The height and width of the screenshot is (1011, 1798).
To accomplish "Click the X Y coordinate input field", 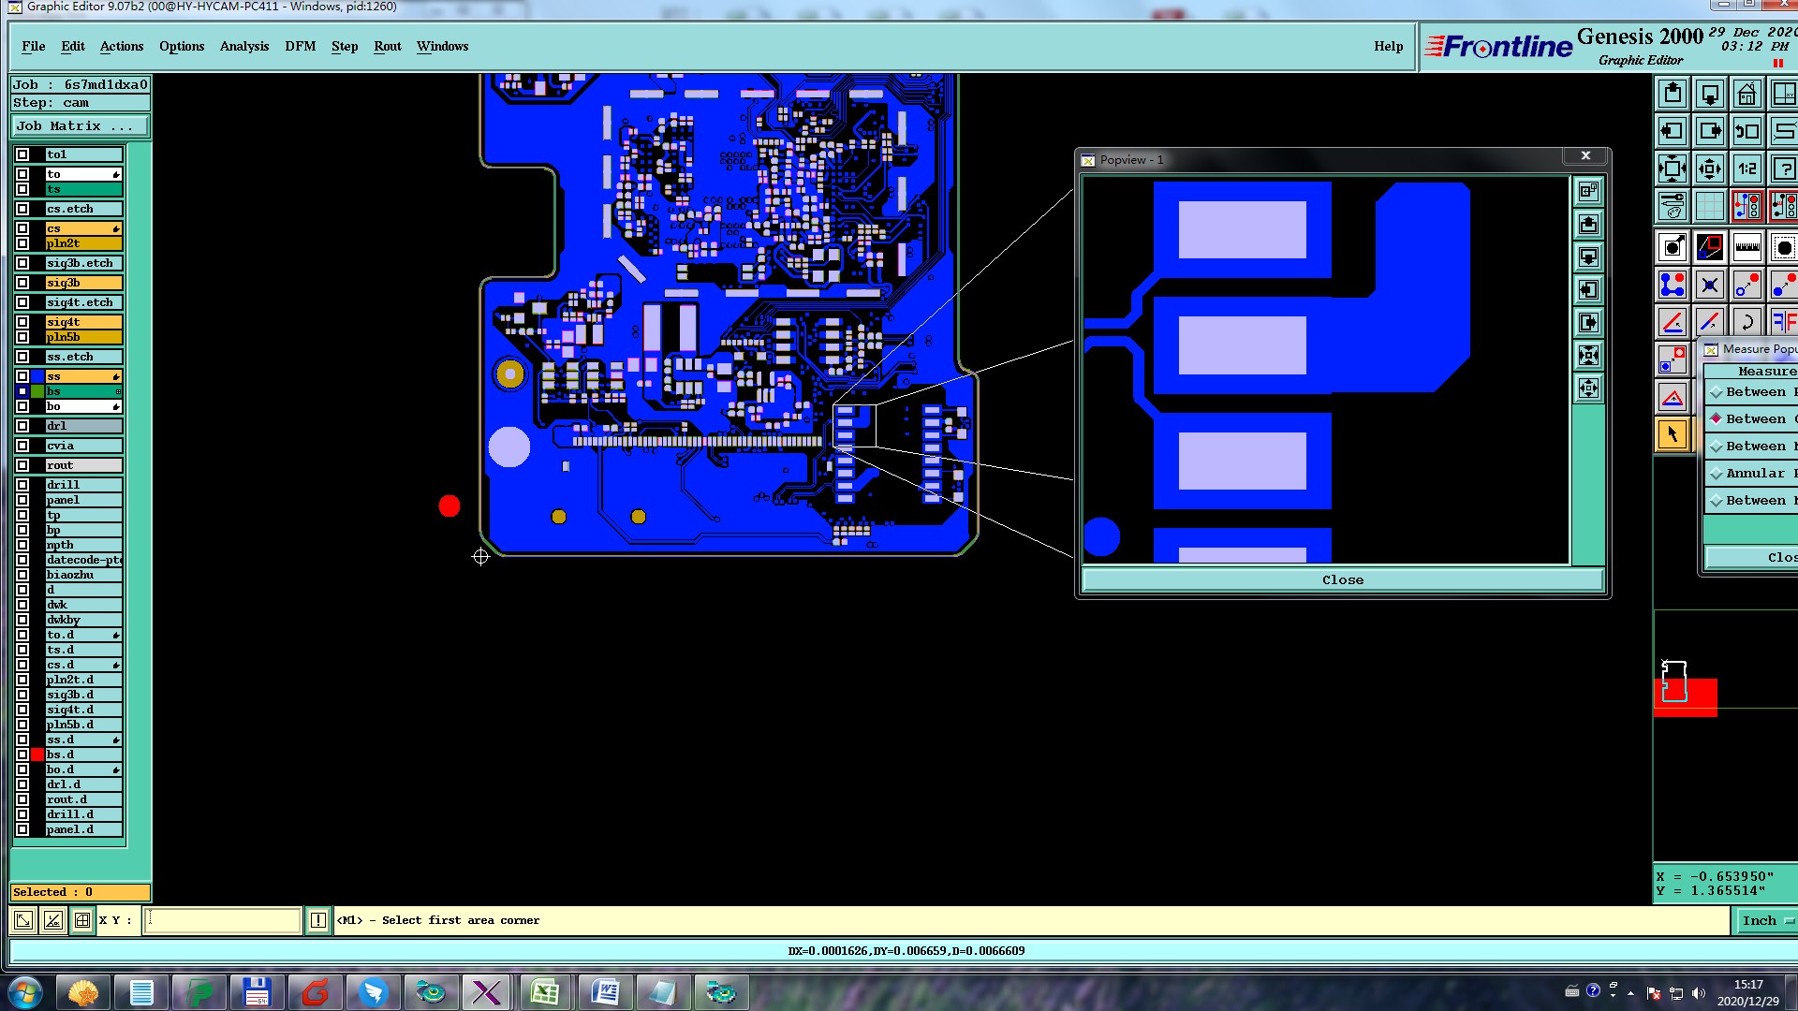I will click(x=223, y=920).
